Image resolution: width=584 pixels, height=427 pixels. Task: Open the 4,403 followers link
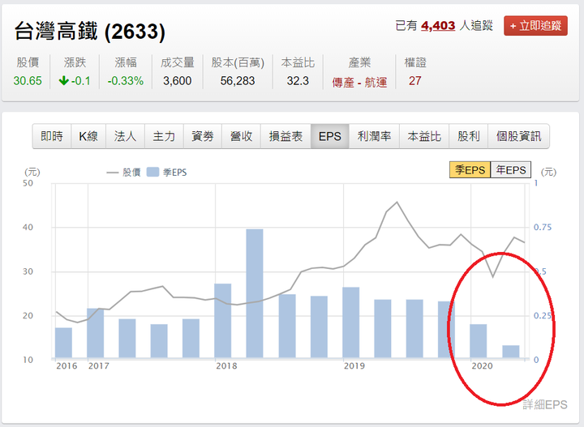[438, 26]
